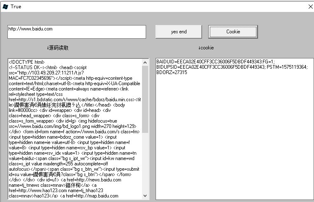Close the True window
This screenshot has width=314, height=202.
point(310,7)
